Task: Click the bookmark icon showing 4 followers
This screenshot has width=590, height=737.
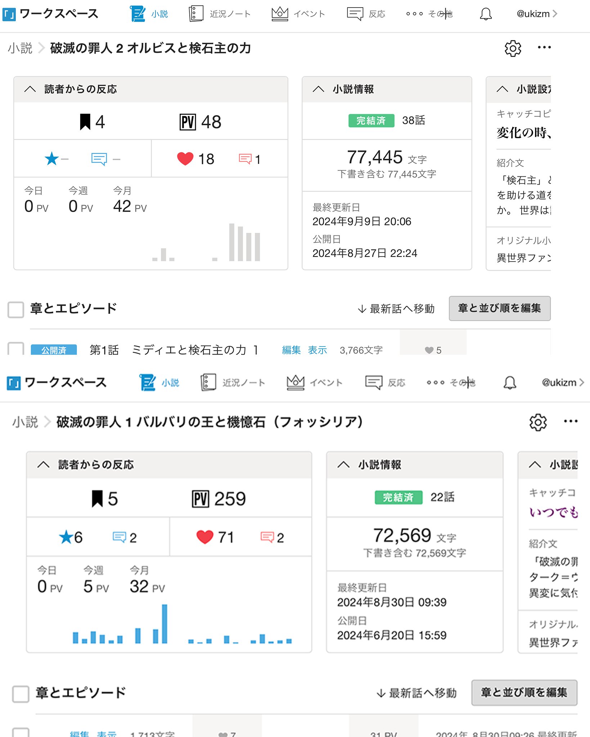Action: click(x=85, y=122)
